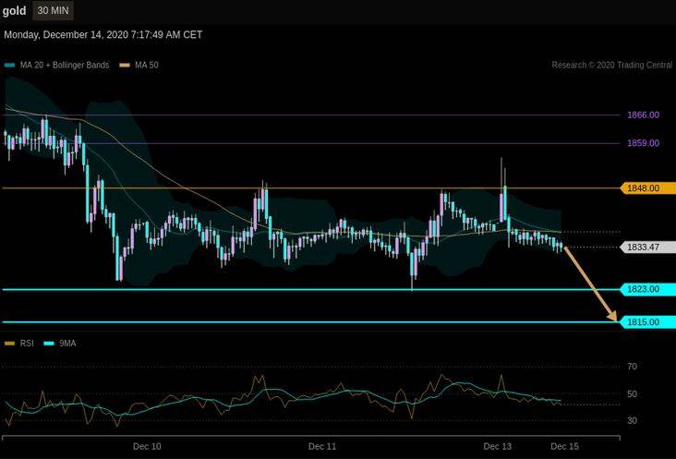The image size is (676, 459).
Task: Click 'Research © 2020 Trading Central' credit text
Action: coord(611,65)
